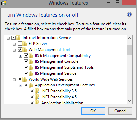Toggle the Internet Information Services checkbox

[13, 38]
